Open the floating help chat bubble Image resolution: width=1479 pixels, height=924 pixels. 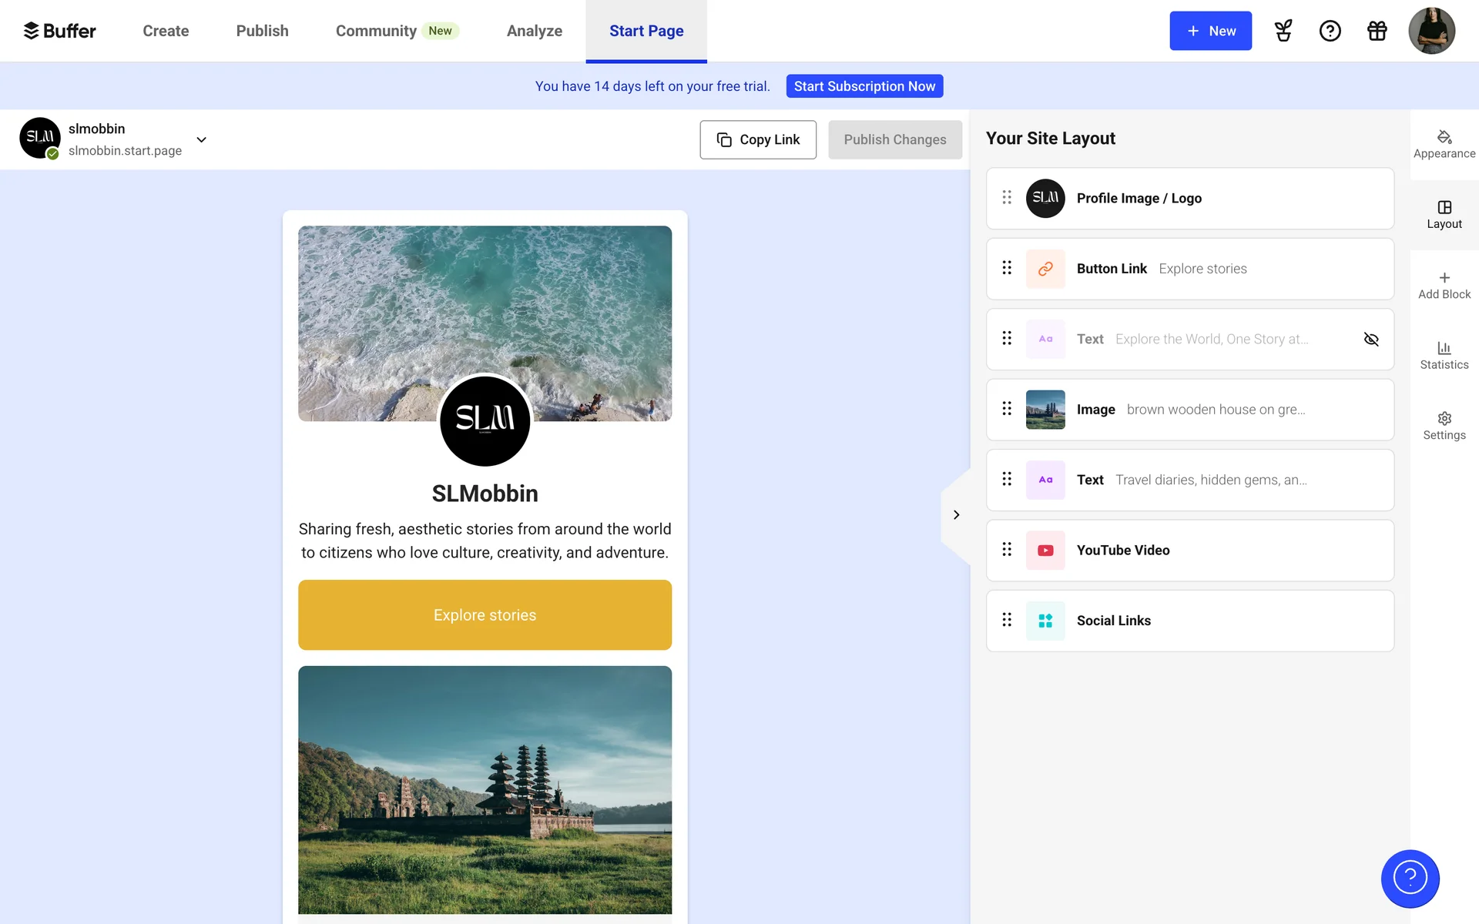(1410, 878)
